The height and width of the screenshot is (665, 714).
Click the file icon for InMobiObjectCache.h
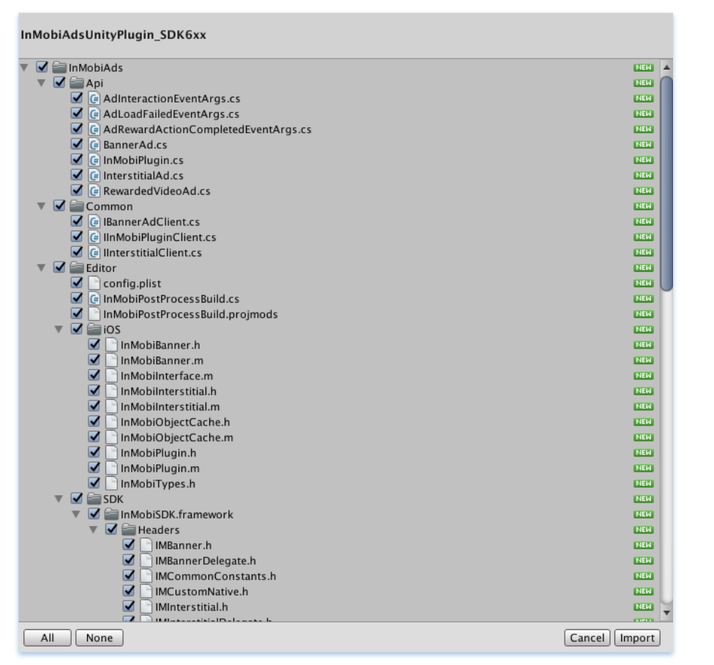(x=111, y=422)
